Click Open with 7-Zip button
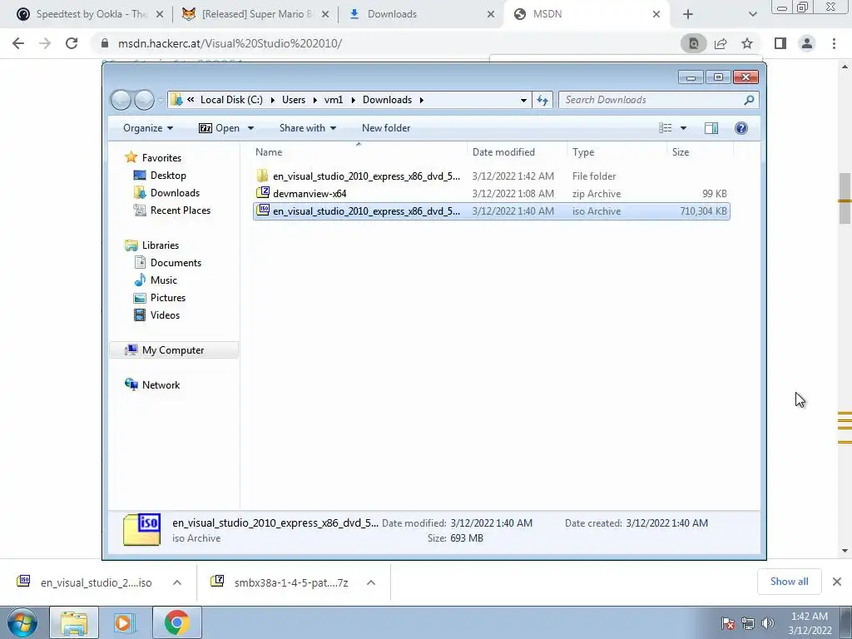852x639 pixels. tap(220, 128)
